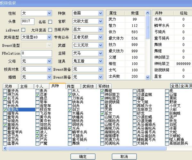Viewport: 192px width, 160px height.
Task: Enable the 允许复活 checkbox
Action: pos(50,30)
